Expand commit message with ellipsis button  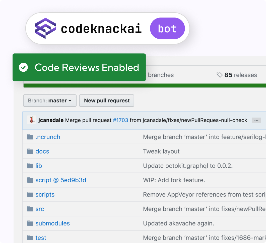click(256, 120)
